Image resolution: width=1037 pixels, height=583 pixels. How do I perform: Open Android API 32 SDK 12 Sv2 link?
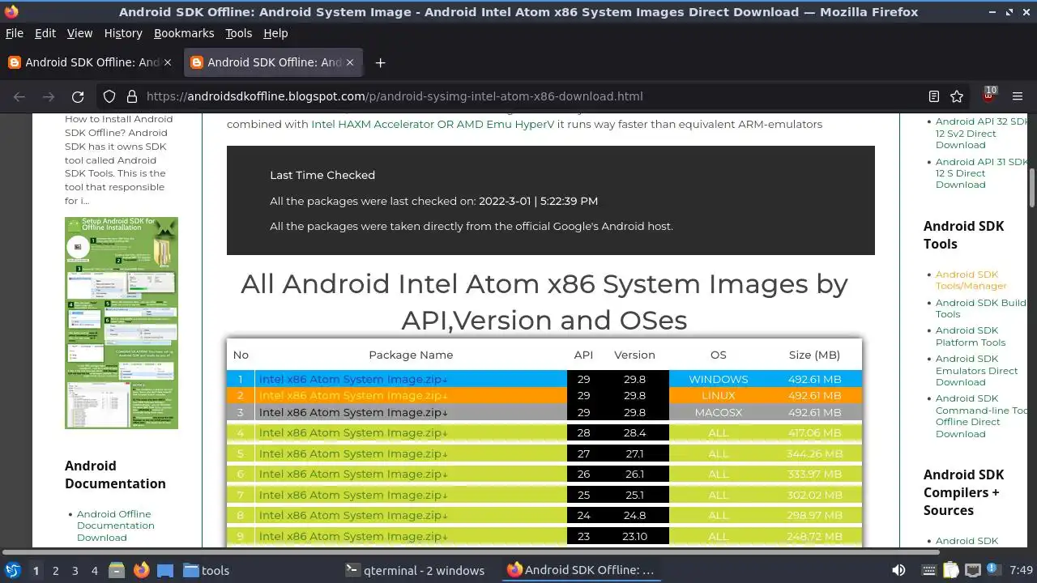tap(981, 134)
